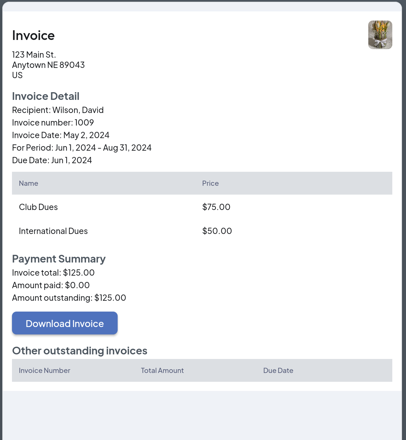Click the 123 Main St. address line

34,55
